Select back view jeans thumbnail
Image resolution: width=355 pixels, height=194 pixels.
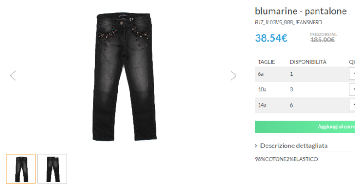[x=52, y=169]
